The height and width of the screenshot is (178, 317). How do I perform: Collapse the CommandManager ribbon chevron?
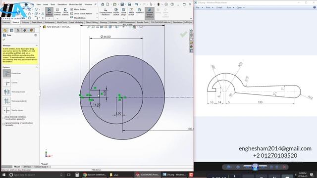191,18
